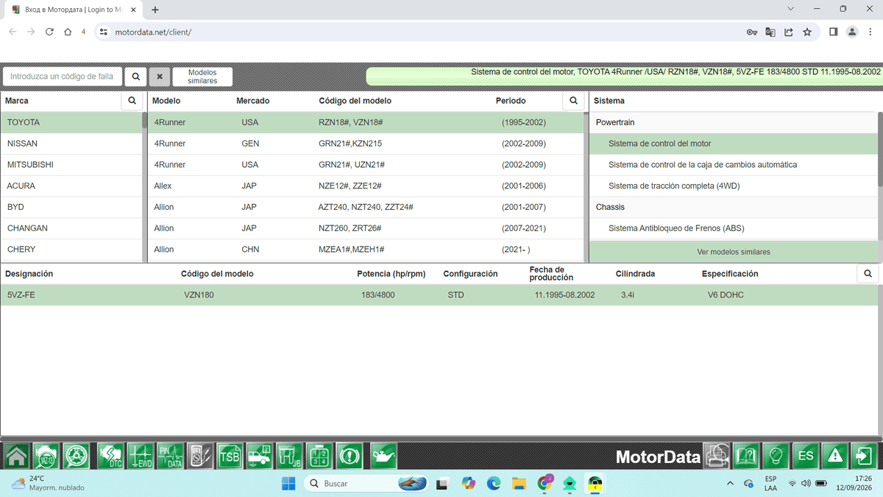Search with the fault code magnifier button
The image size is (883, 497).
point(135,77)
